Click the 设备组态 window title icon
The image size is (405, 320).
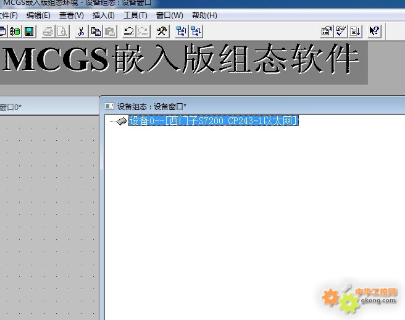109,106
